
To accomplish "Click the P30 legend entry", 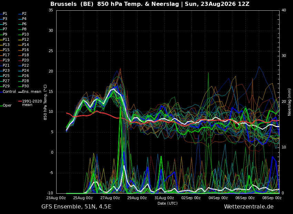I will point(23,86).
